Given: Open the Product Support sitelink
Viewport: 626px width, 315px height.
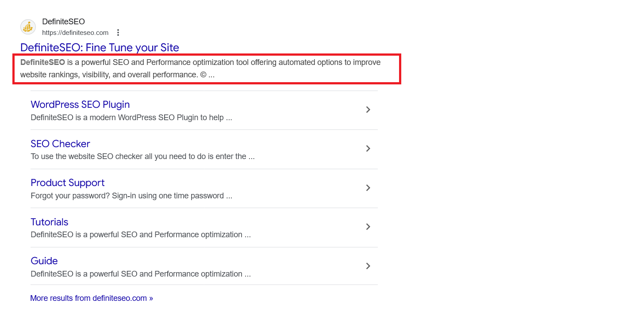Looking at the screenshot, I should pos(67,182).
